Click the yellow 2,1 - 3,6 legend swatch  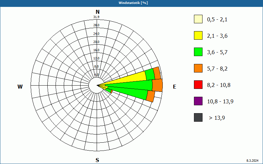[x=198, y=35]
